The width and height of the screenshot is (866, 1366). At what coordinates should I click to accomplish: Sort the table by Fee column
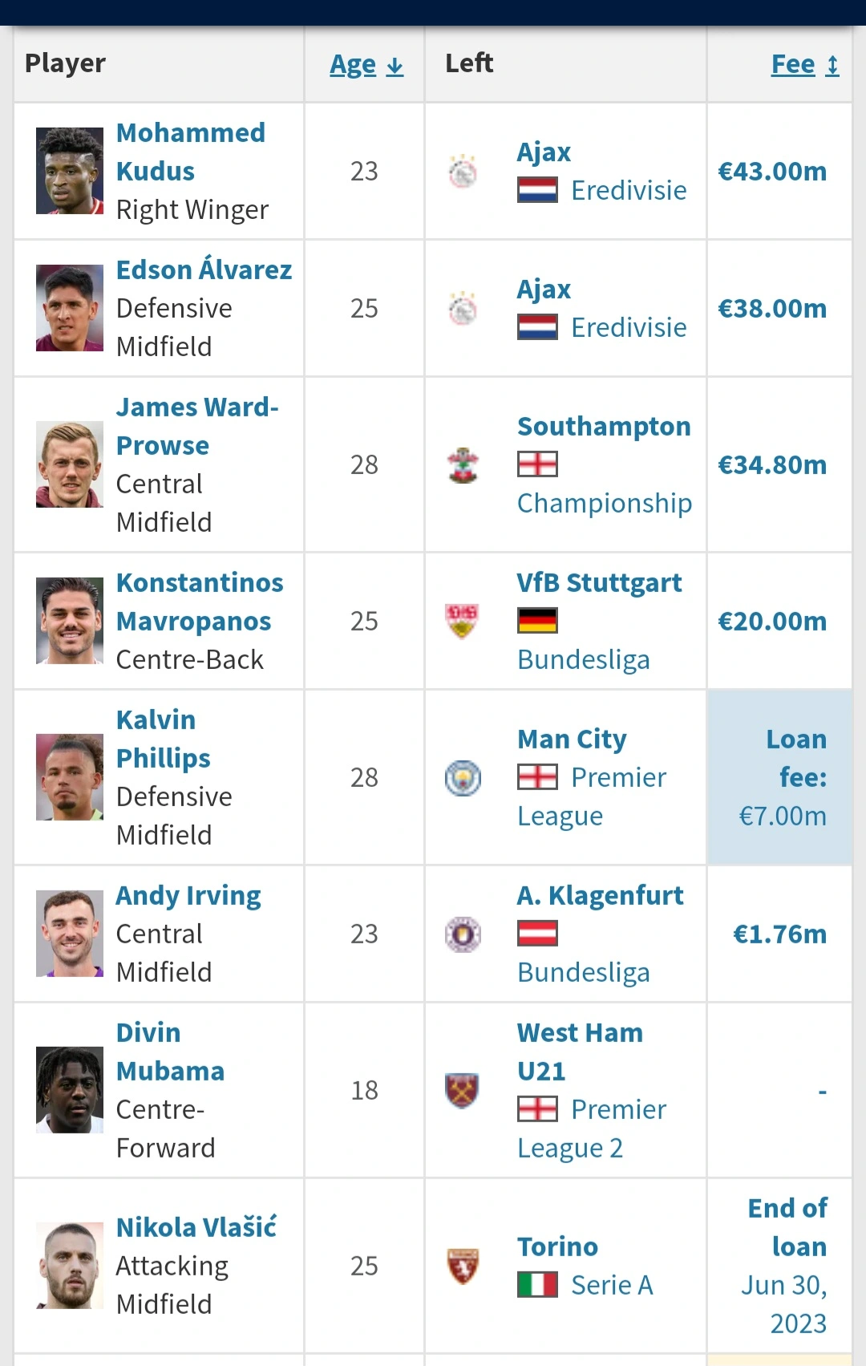(x=804, y=65)
